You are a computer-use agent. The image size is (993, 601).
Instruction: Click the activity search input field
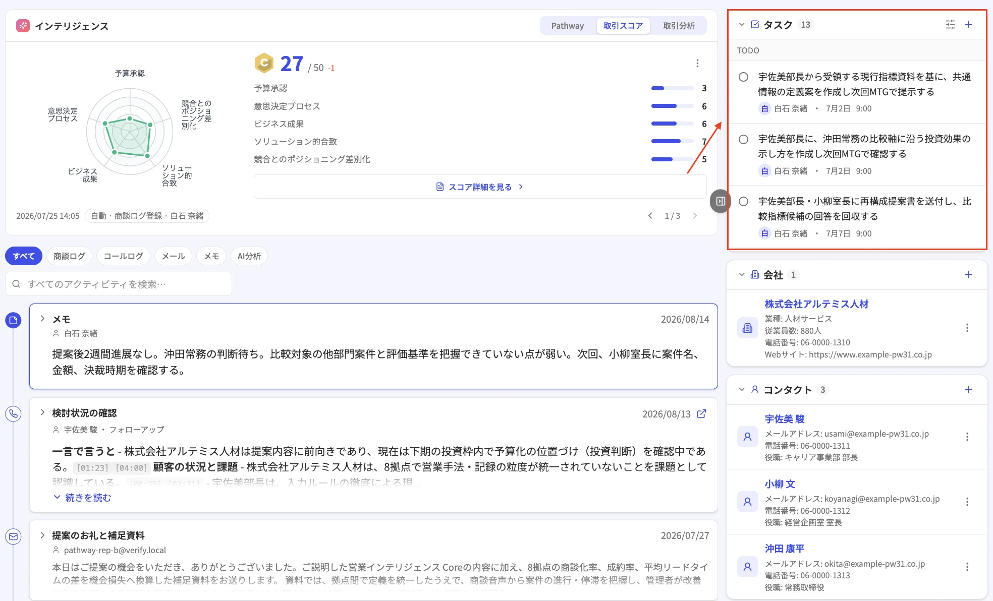[x=119, y=284]
